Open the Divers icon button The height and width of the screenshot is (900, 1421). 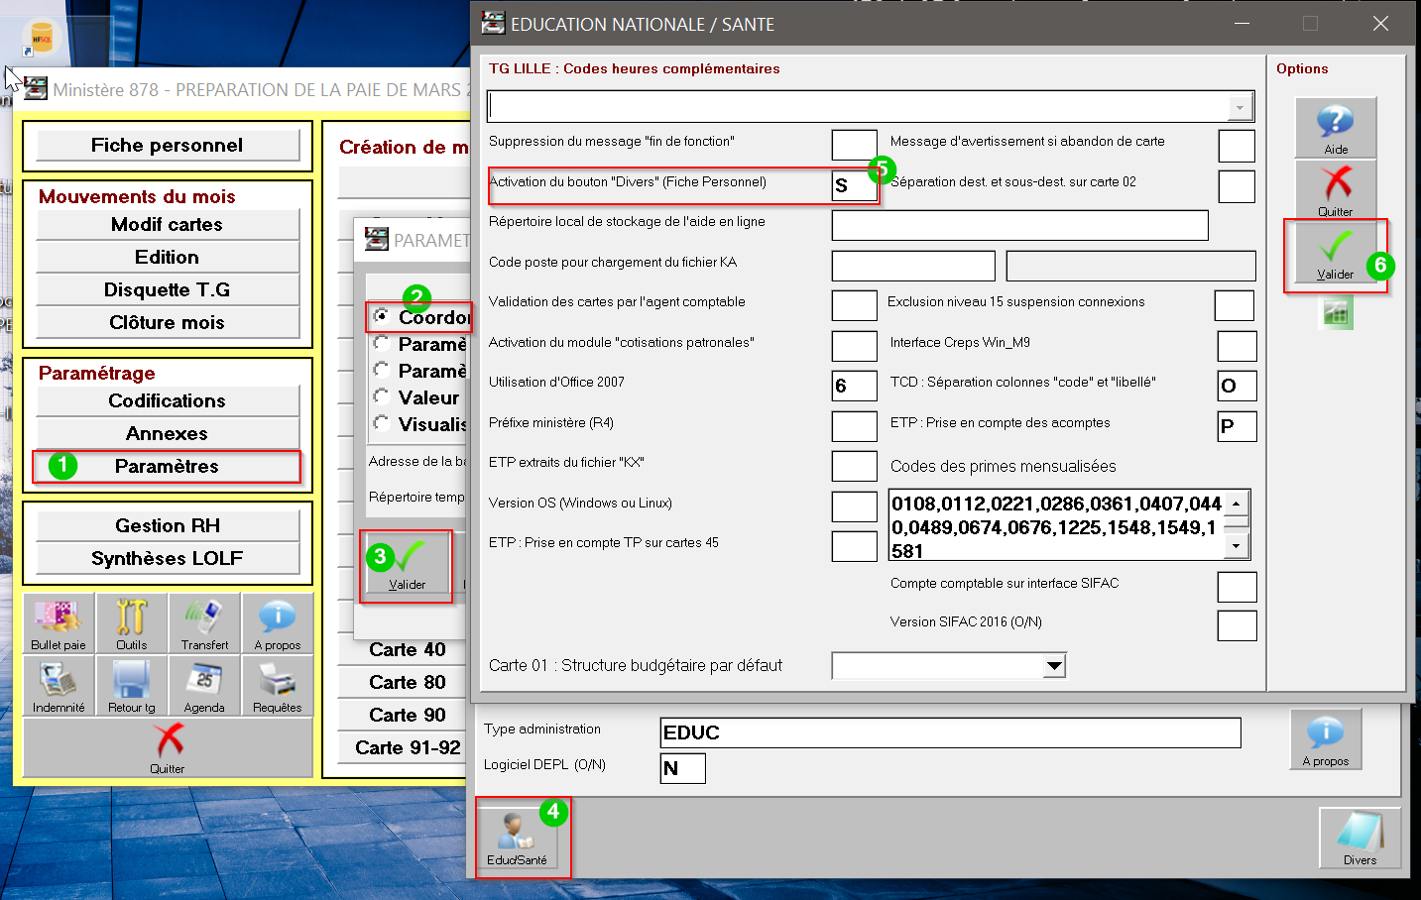tap(1359, 838)
